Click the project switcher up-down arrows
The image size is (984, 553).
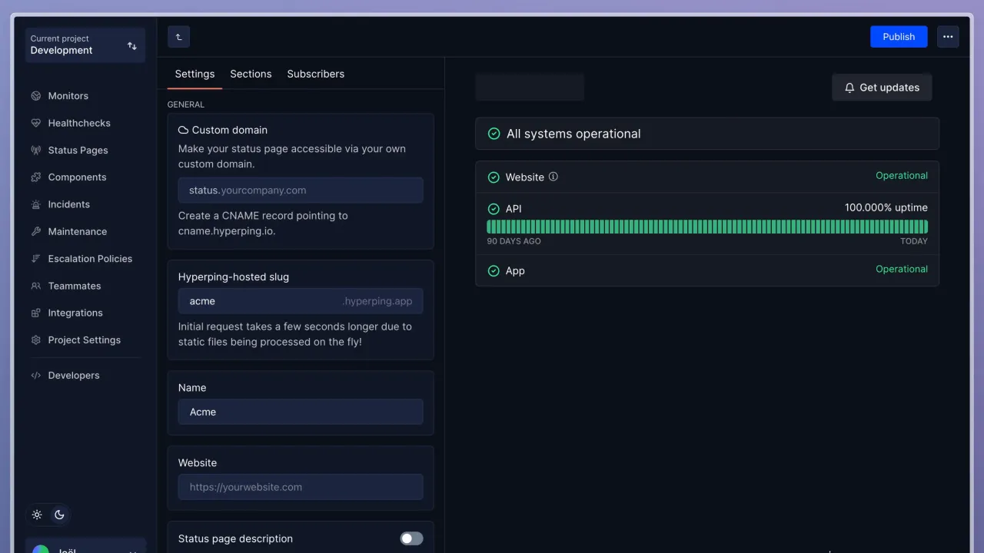tap(132, 46)
